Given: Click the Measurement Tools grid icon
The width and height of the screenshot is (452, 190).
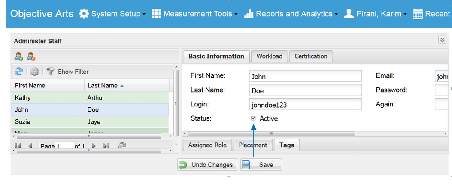Looking at the screenshot, I should coord(156,14).
